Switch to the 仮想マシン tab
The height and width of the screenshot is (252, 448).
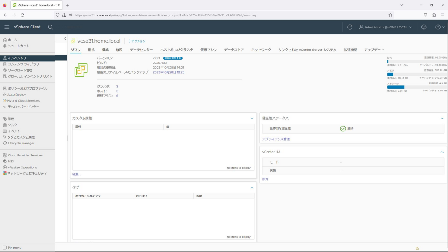coord(209,50)
